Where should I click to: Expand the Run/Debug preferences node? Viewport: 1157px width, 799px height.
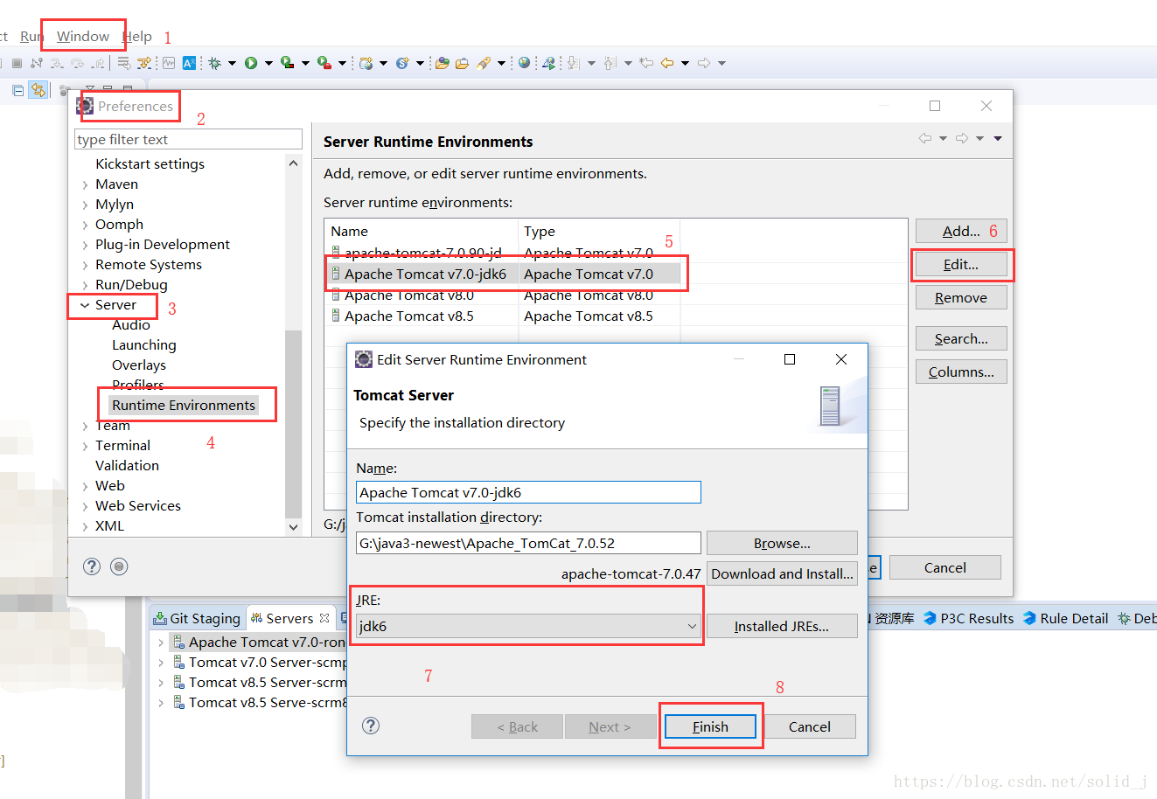(x=85, y=285)
